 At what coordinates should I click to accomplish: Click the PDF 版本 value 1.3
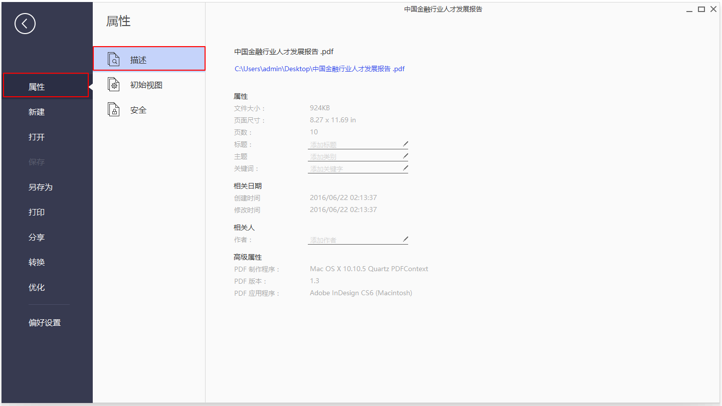314,281
